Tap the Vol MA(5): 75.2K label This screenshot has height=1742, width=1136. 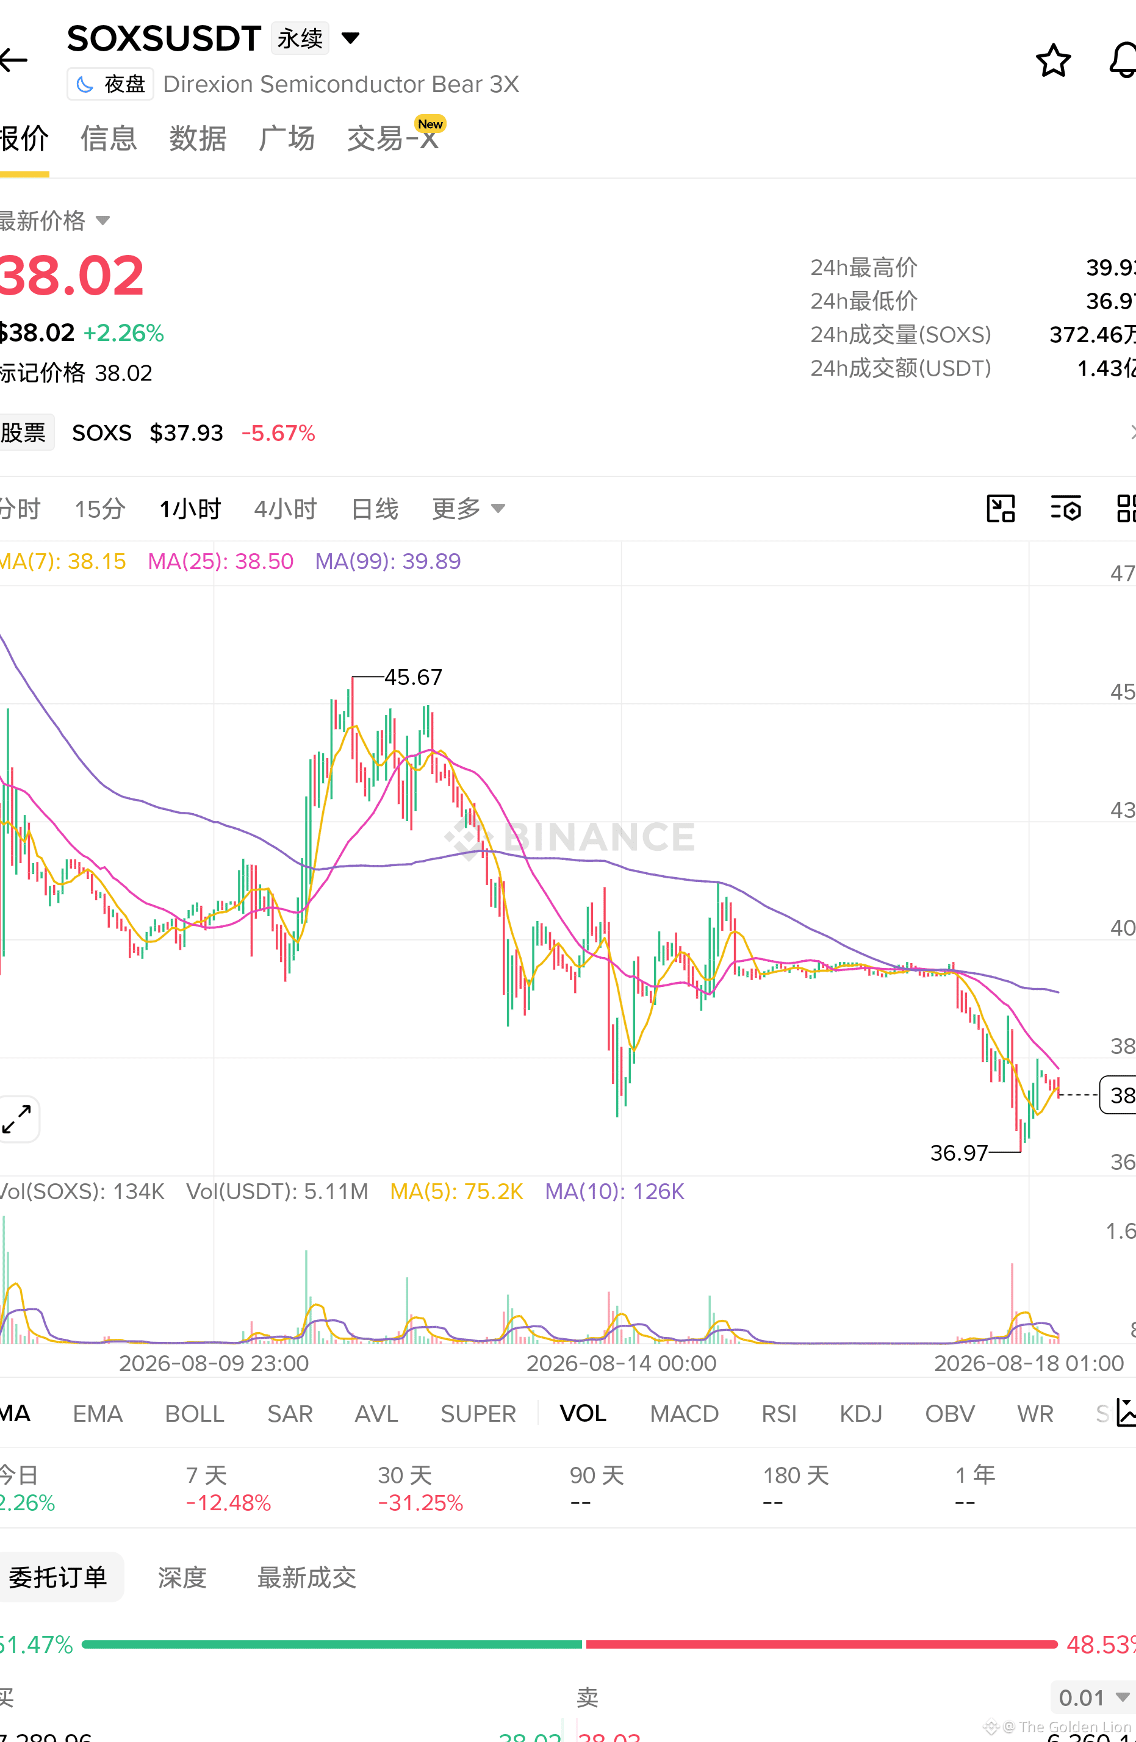point(457,1191)
